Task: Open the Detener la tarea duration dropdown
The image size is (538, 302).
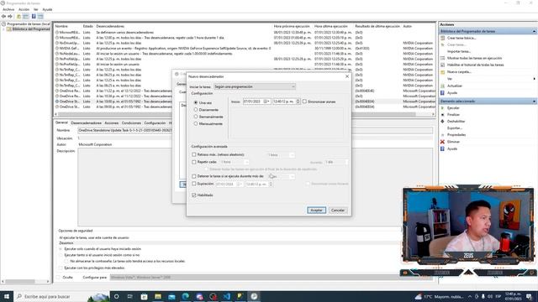Action: pyautogui.click(x=292, y=176)
